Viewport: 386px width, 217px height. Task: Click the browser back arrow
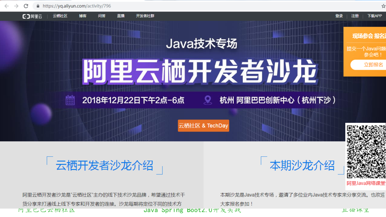7,6
